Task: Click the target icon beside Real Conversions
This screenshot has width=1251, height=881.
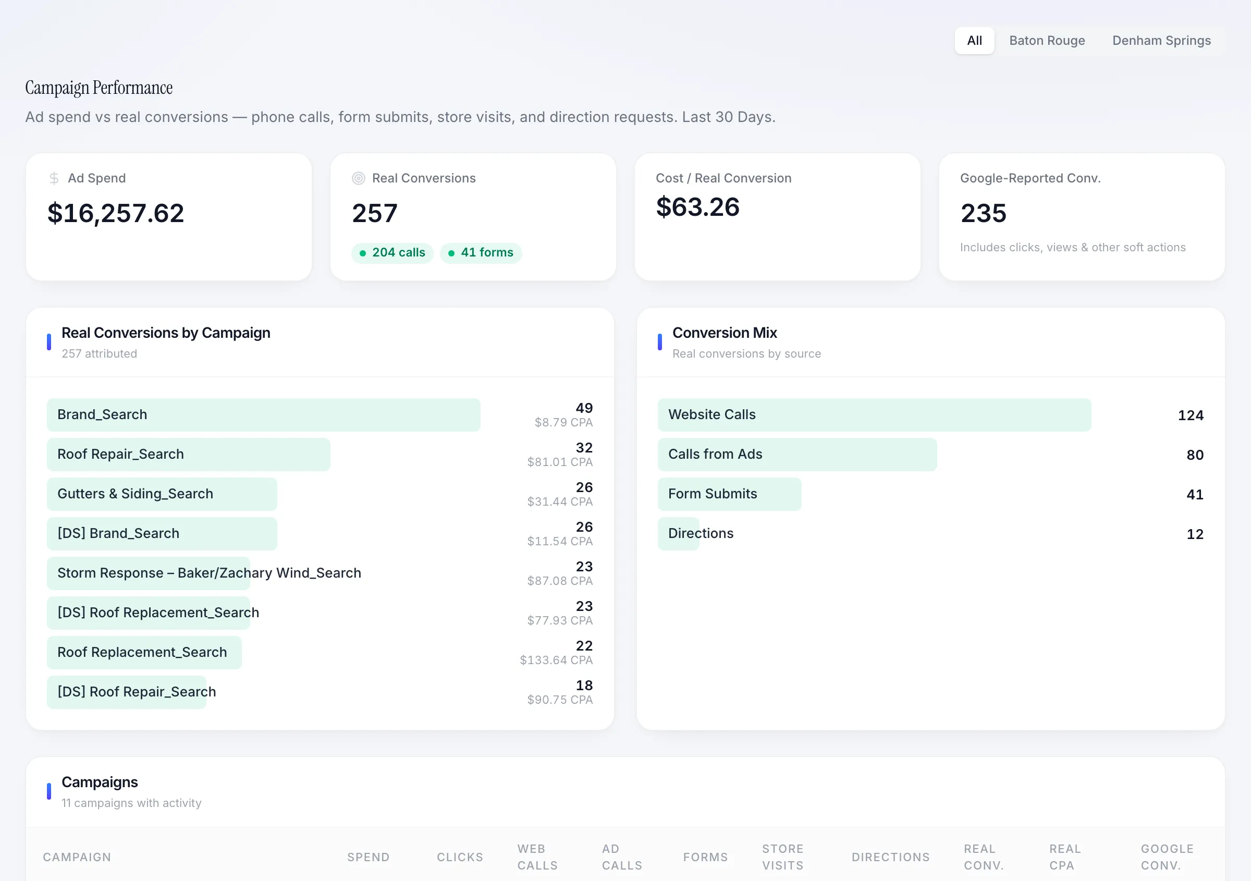Action: click(x=358, y=178)
